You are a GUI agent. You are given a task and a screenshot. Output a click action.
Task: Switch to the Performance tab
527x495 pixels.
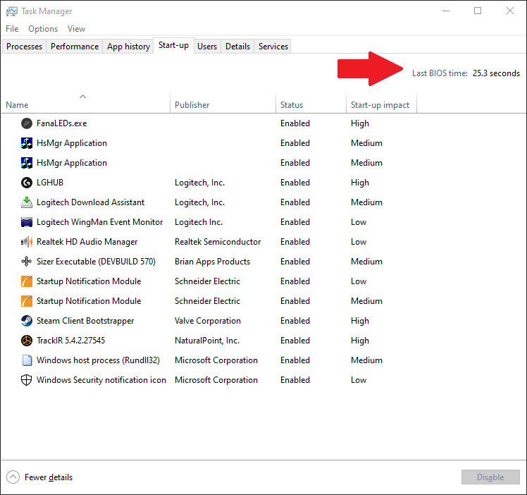[x=75, y=47]
